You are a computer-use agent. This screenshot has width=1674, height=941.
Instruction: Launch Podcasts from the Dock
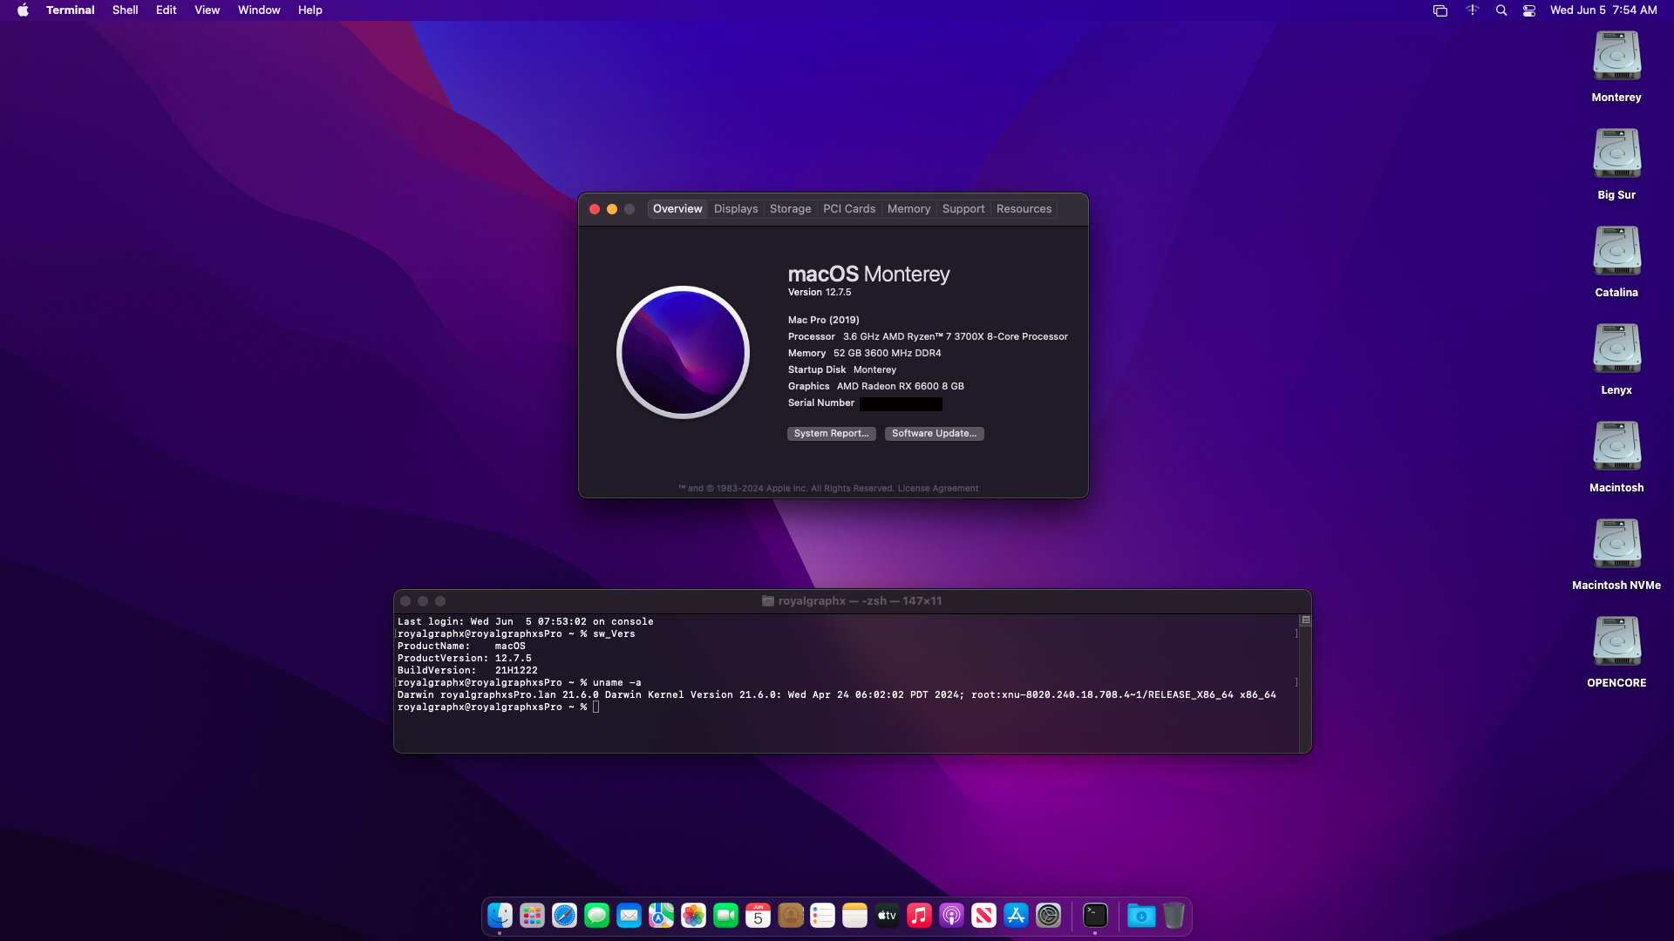pyautogui.click(x=951, y=916)
